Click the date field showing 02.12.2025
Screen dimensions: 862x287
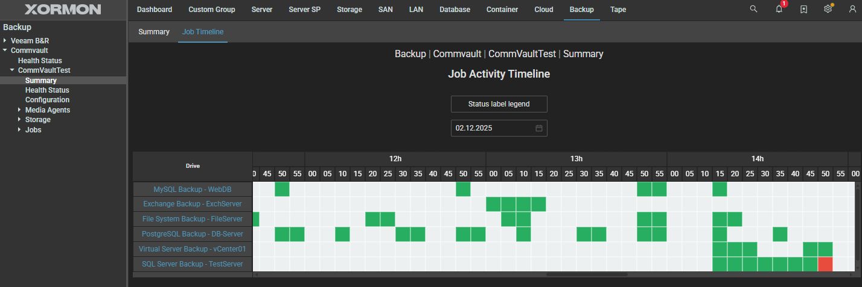[x=492, y=128]
